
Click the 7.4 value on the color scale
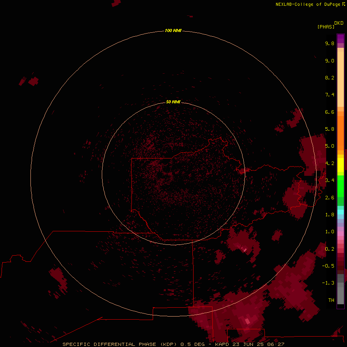pos(330,95)
